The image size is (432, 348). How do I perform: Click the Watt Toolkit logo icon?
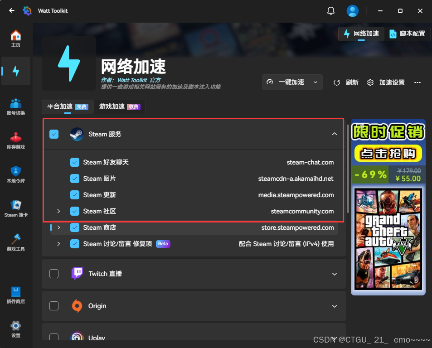tap(27, 11)
